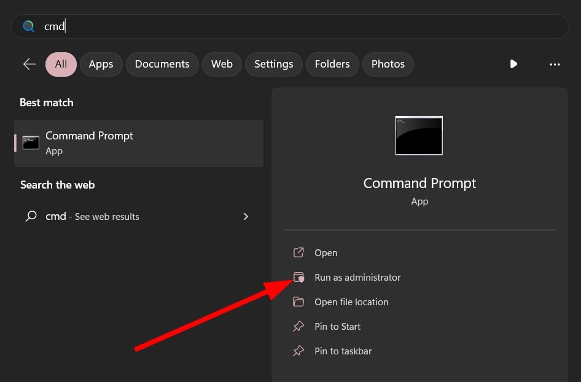
Task: Click the small Command Prompt icon in Best match
Action: pos(31,143)
